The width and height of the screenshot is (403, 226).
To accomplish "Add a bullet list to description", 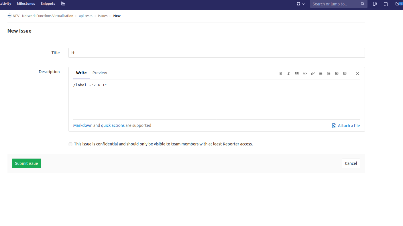I will (321, 73).
